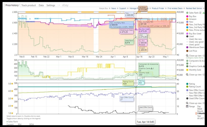Click the Close-up view magnifier above Range

187,103
